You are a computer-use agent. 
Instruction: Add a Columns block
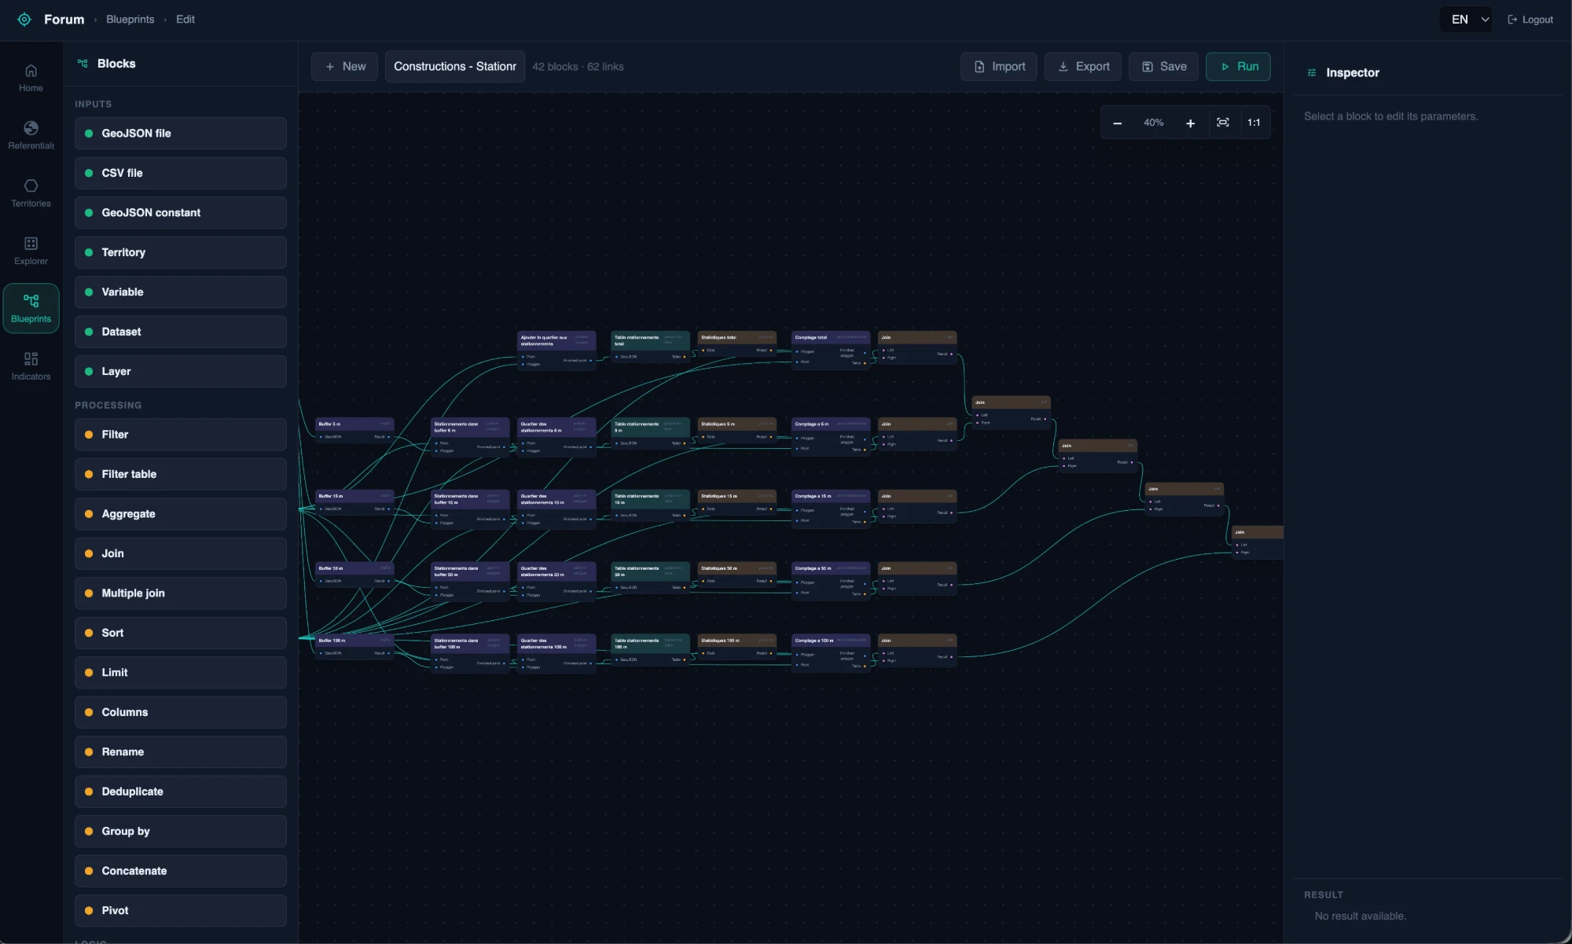[181, 712]
